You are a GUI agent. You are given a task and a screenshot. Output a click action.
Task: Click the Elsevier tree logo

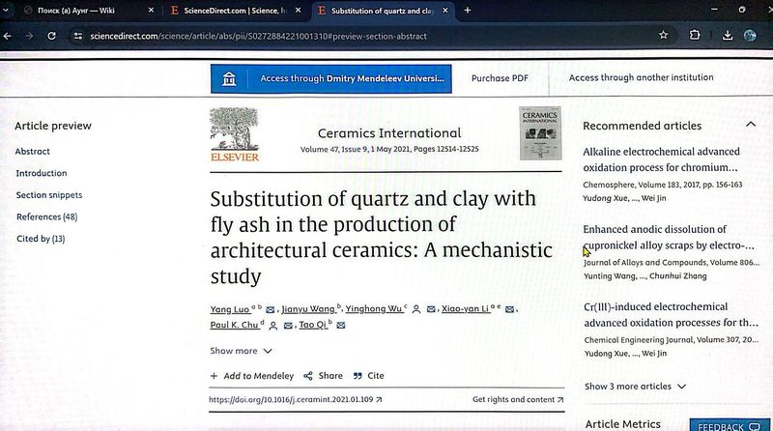(x=234, y=132)
